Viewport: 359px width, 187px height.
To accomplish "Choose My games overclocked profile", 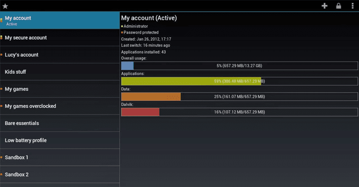I will coord(60,106).
